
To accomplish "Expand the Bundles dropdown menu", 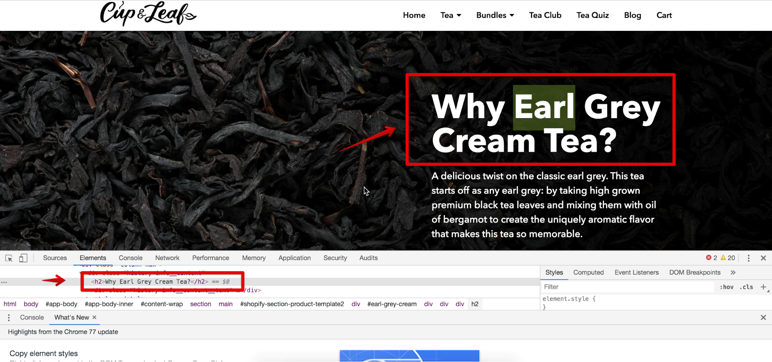I will (495, 15).
